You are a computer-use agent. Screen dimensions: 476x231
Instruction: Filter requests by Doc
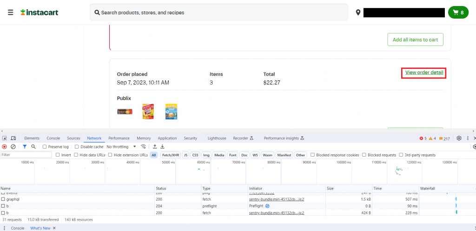(245, 155)
